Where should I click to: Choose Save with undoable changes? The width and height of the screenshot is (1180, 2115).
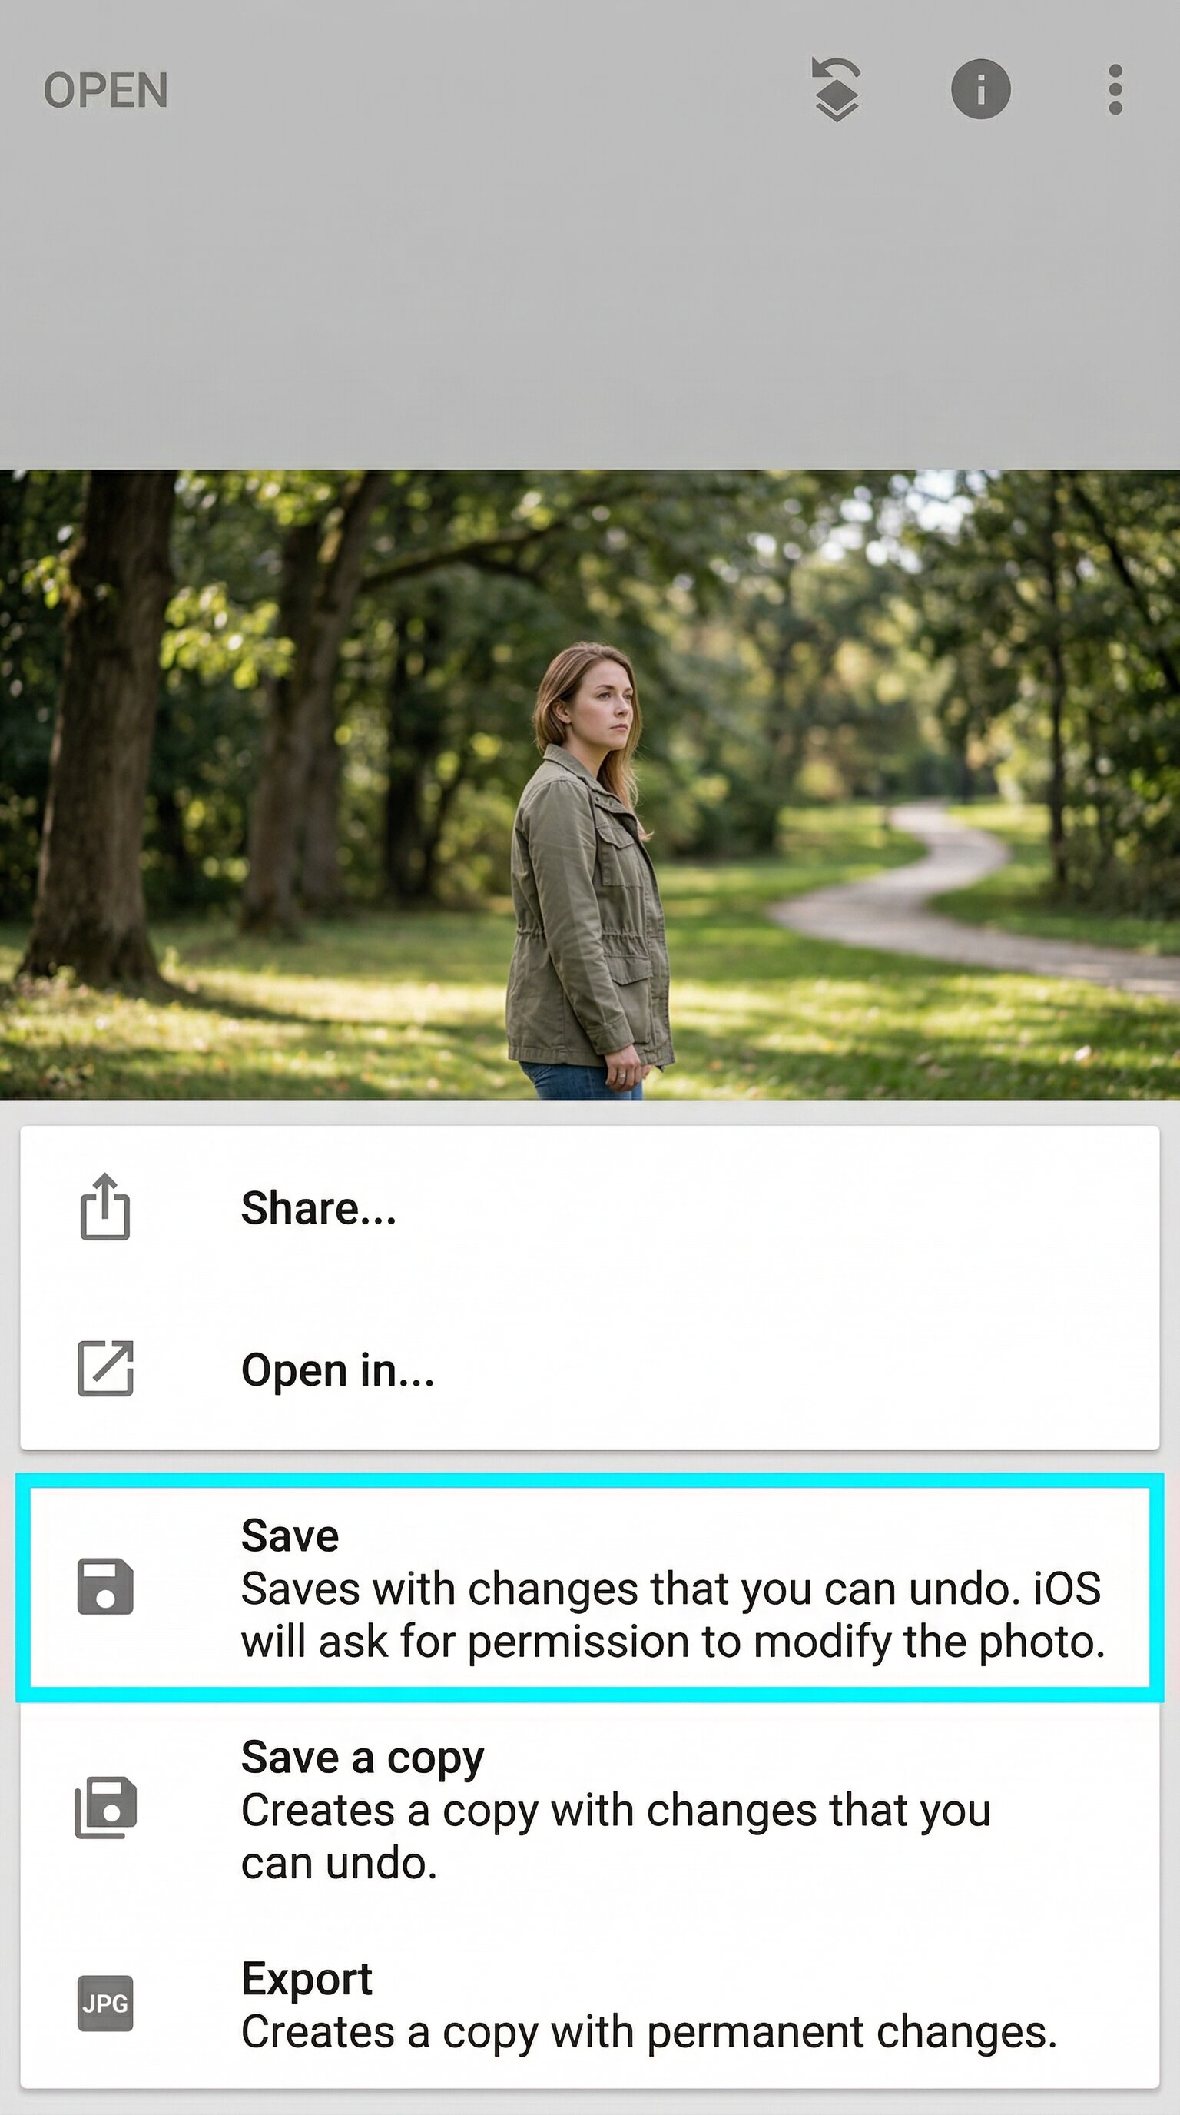click(x=589, y=1587)
